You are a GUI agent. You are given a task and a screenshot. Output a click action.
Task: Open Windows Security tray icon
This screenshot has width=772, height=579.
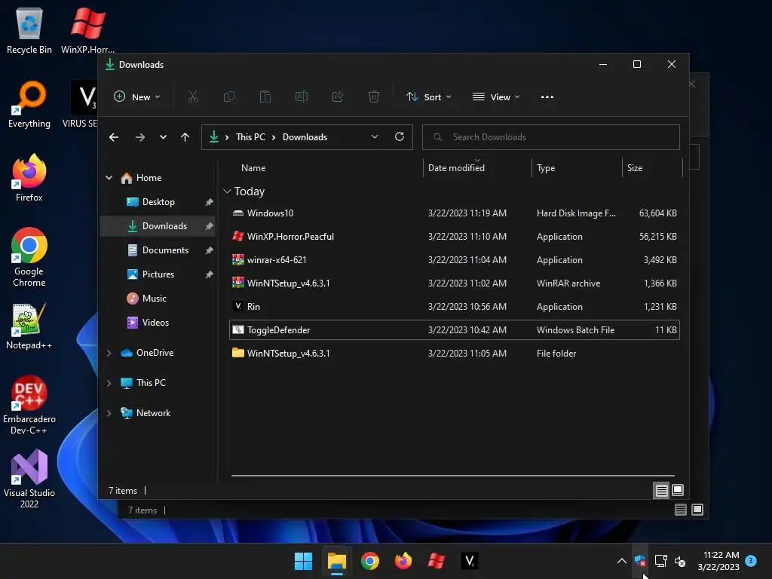(x=640, y=561)
